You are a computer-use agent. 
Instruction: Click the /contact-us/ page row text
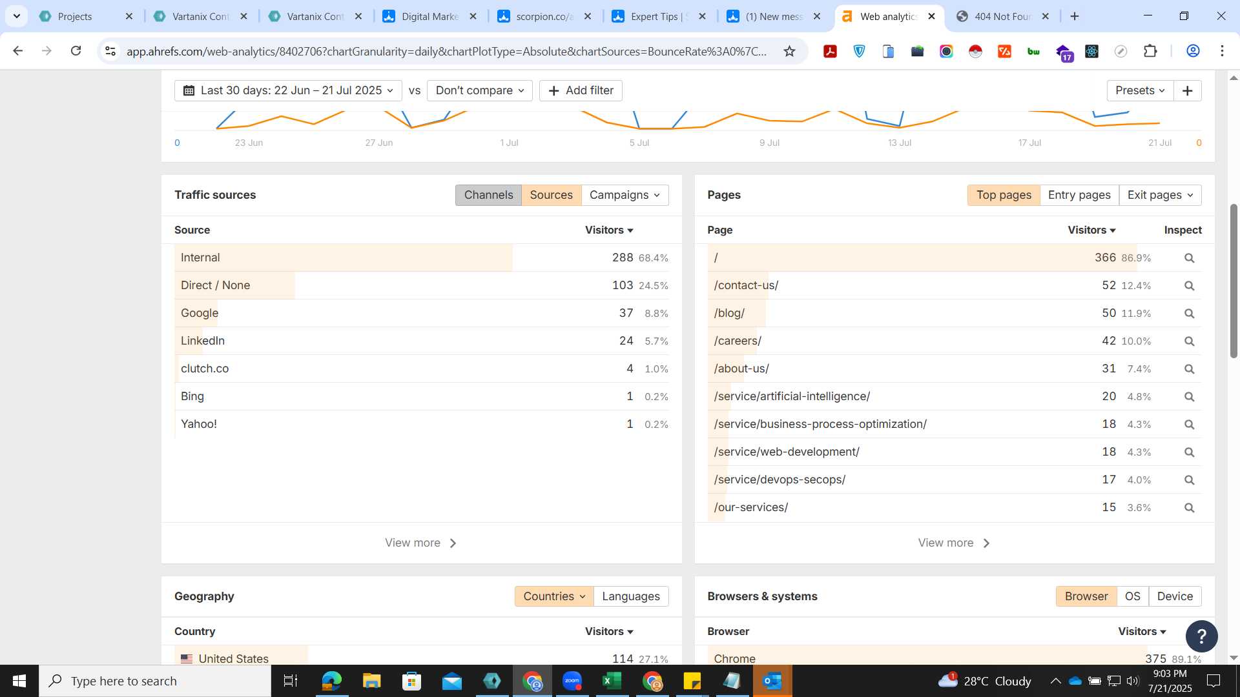[746, 286]
